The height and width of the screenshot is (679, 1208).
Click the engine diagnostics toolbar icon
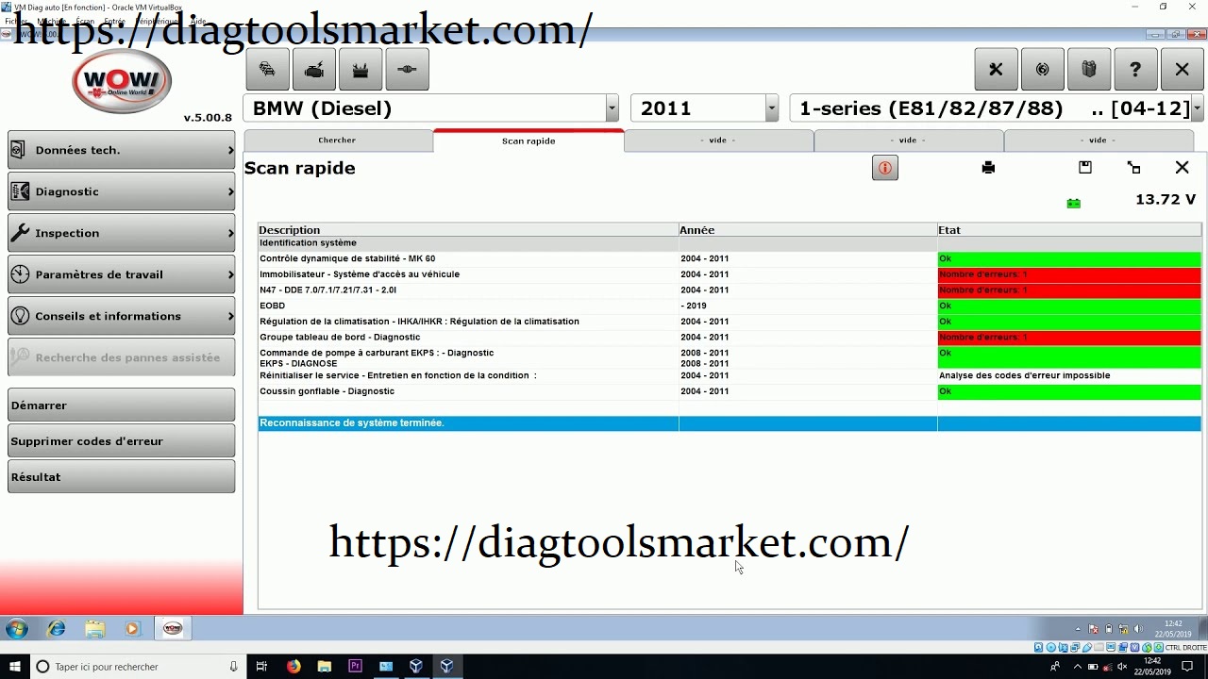click(x=313, y=69)
